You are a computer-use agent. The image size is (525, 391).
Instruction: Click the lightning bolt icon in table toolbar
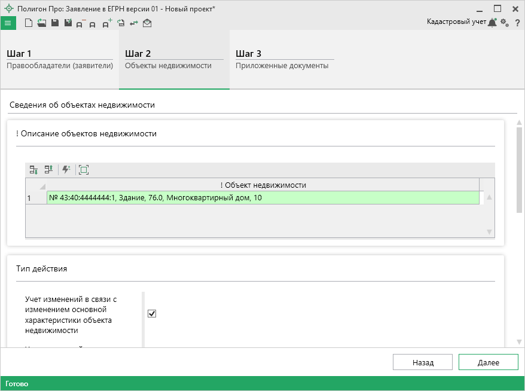click(66, 170)
